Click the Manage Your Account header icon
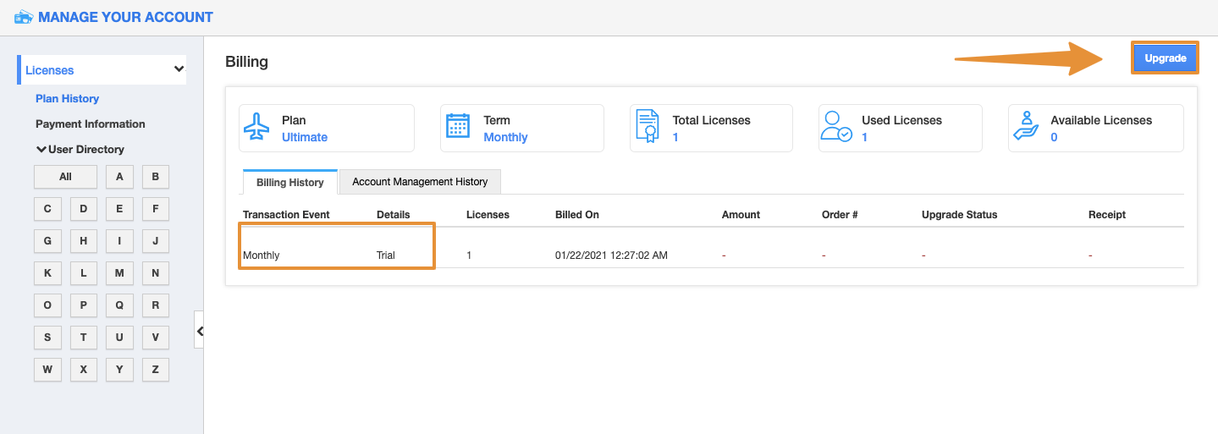Viewport: 1218px width, 434px height. (24, 17)
